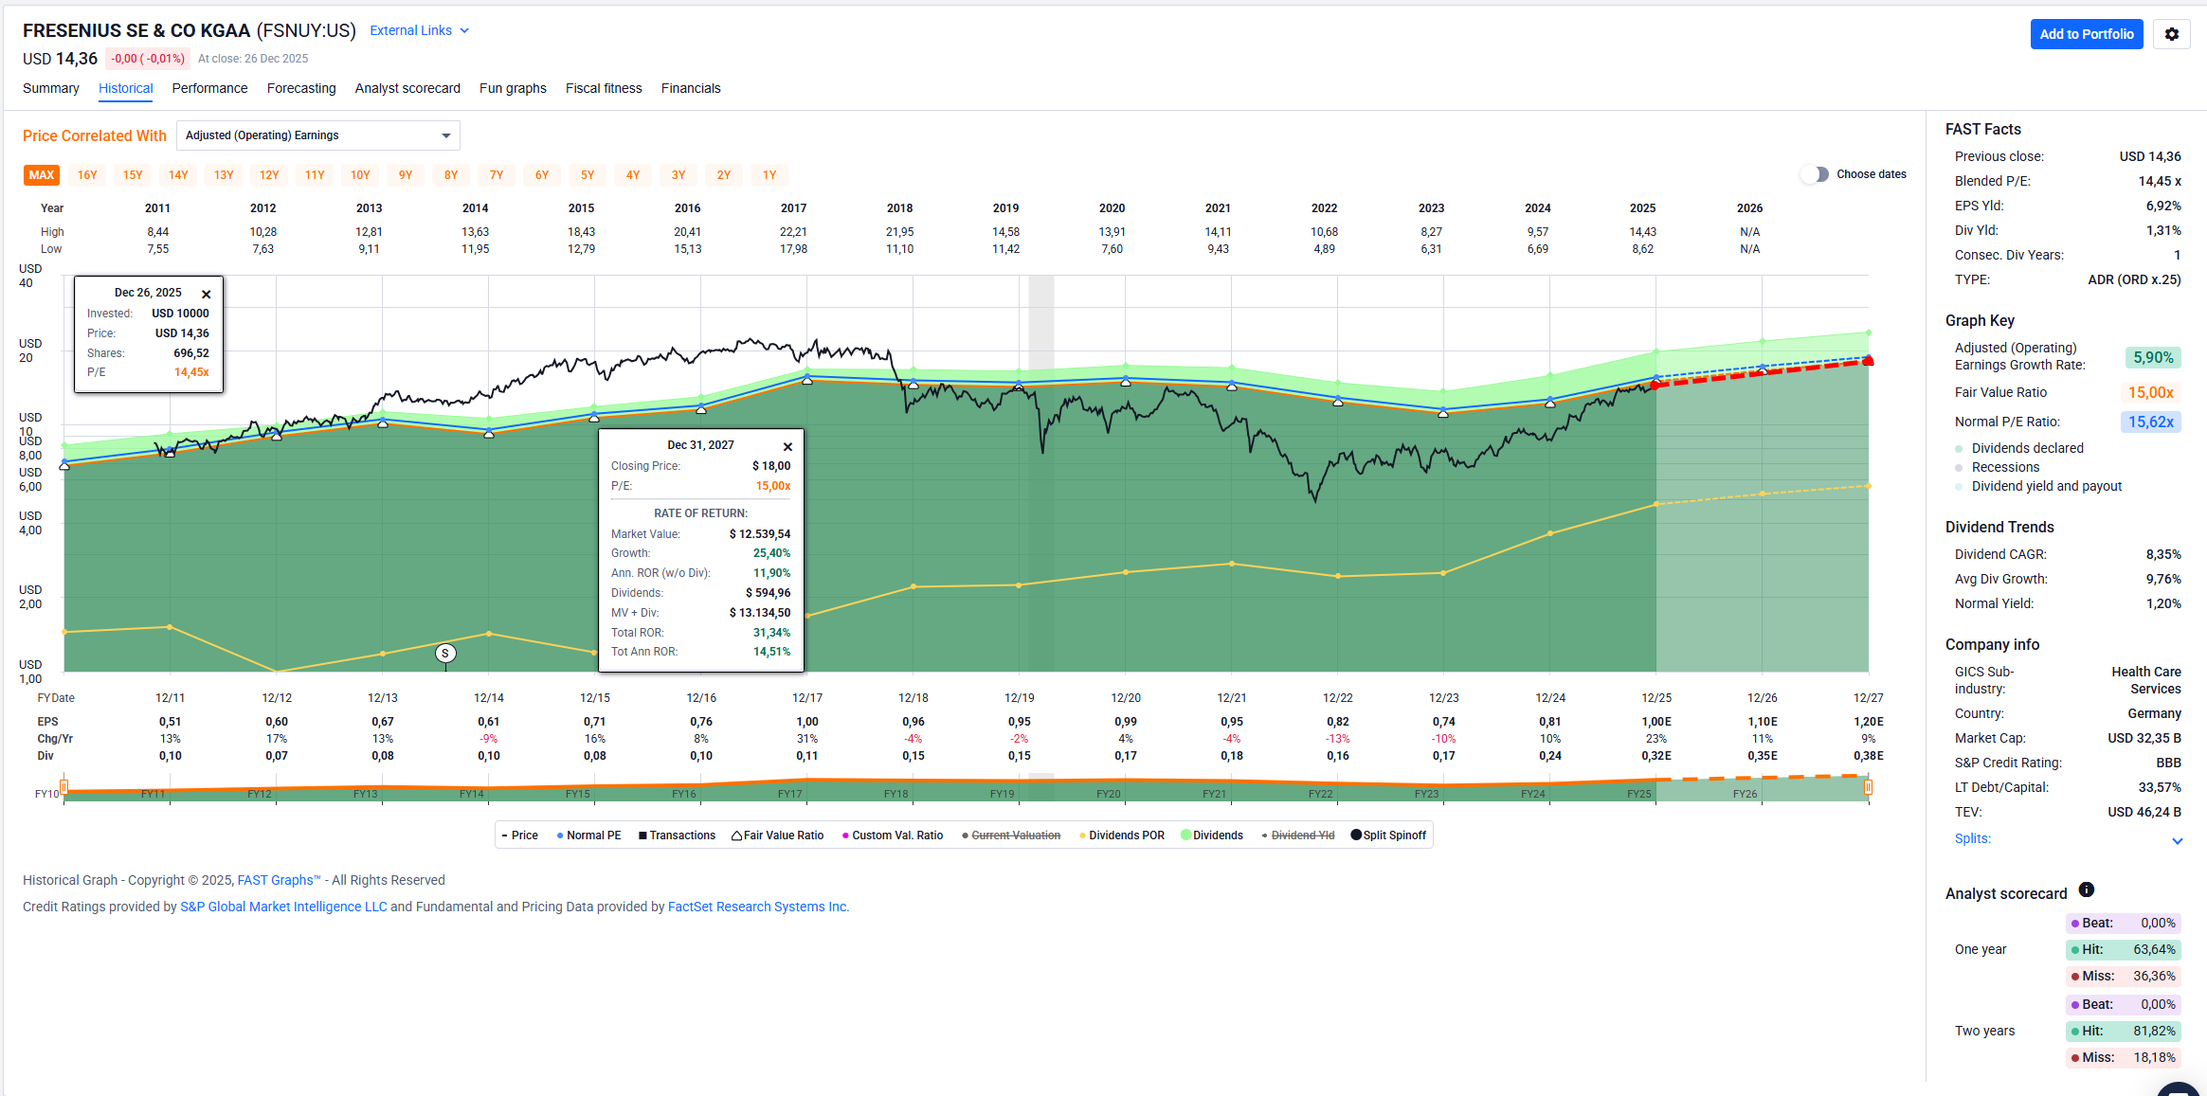Open the Fiscal fitness tab
2207x1096 pixels.
604,88
